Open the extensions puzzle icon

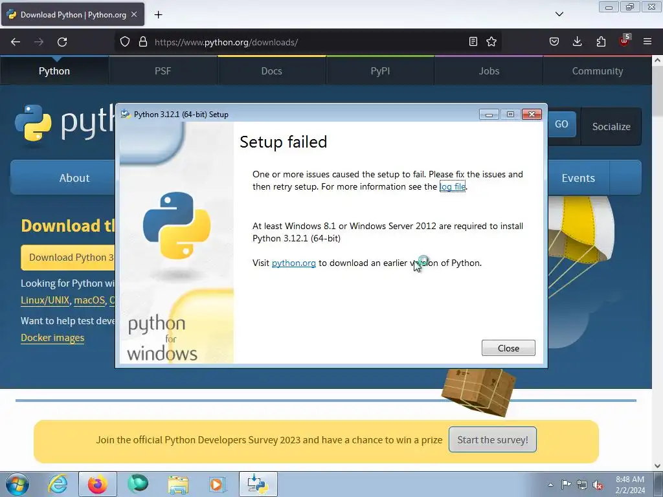click(601, 41)
